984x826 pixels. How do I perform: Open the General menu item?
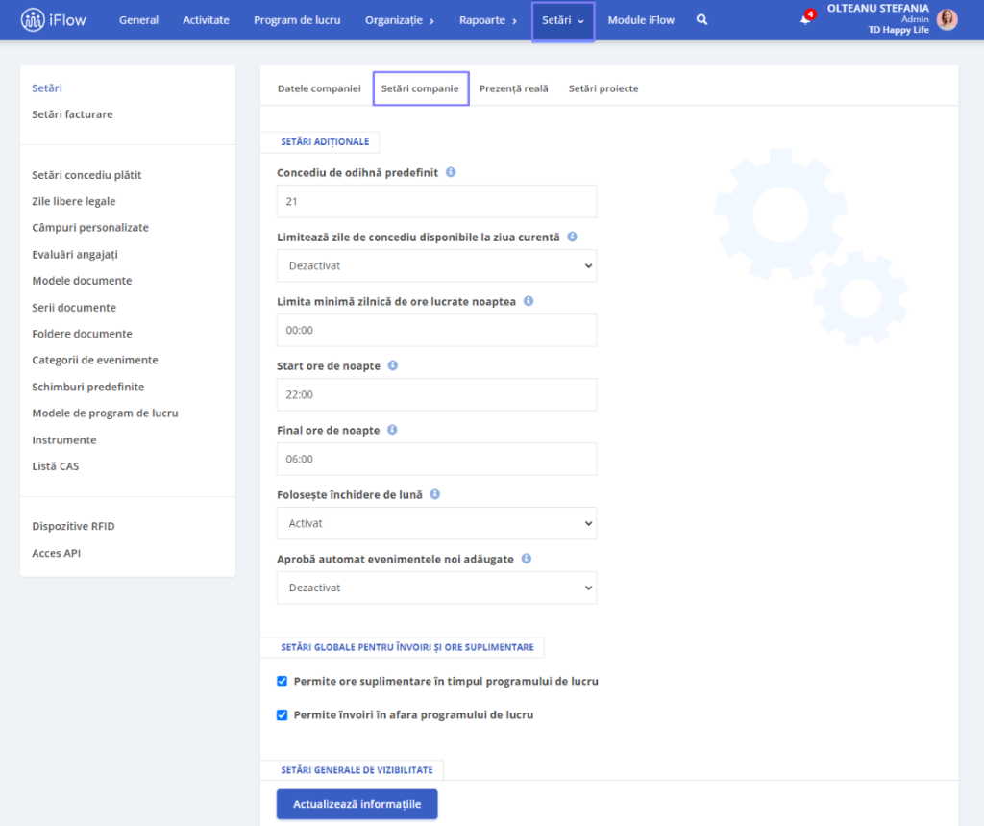pyautogui.click(x=138, y=20)
